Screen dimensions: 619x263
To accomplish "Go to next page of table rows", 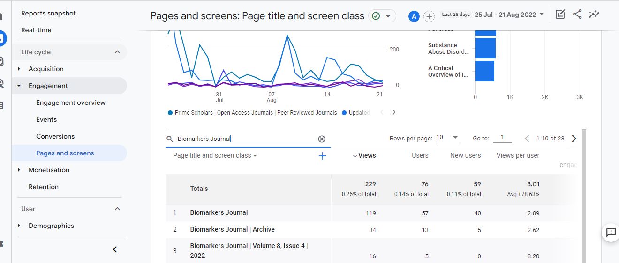I will point(574,139).
